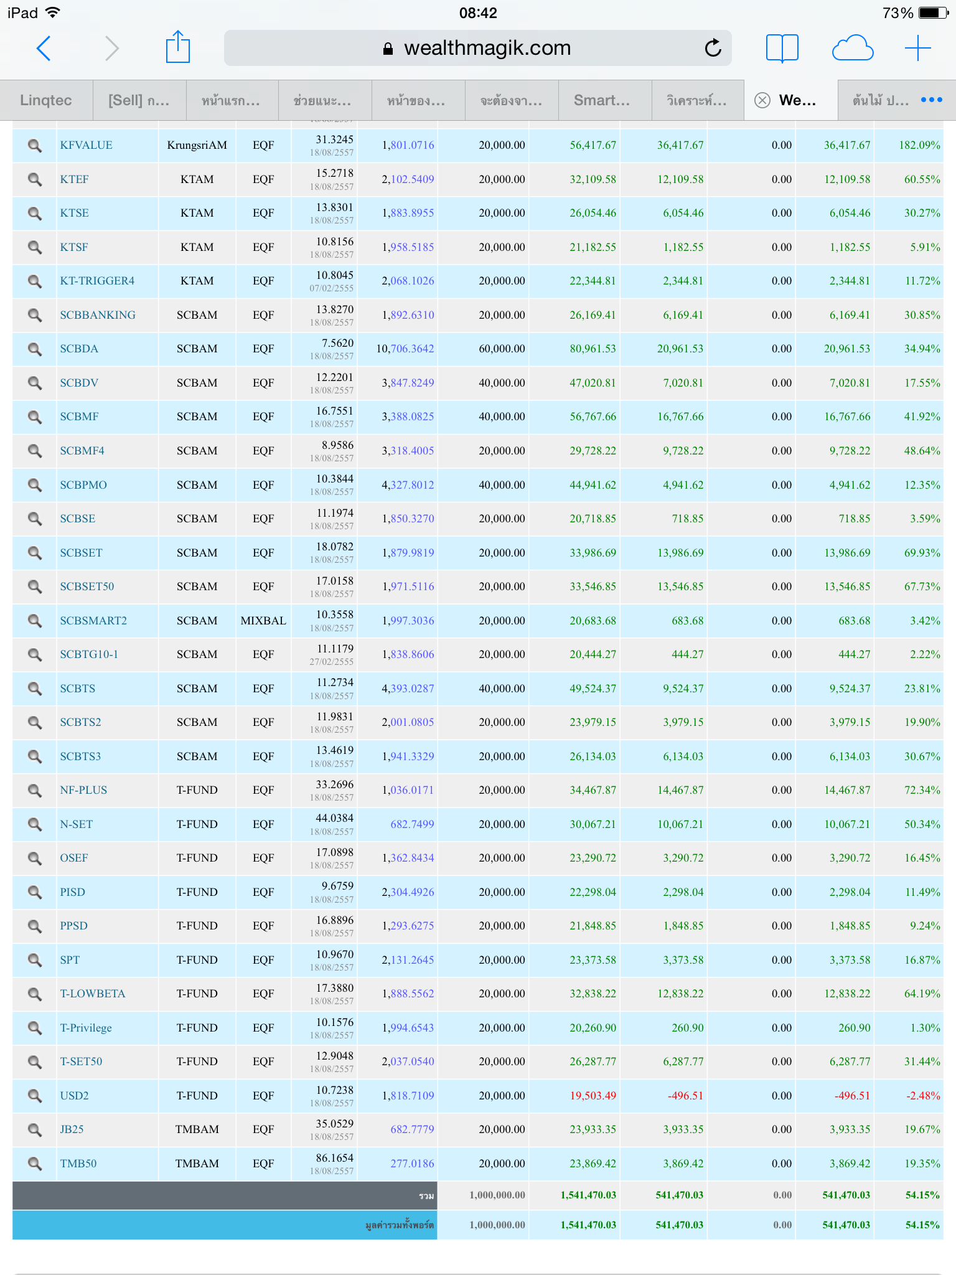956x1275 pixels.
Task: Click the magnifier icon for SCBDA
Action: pyautogui.click(x=35, y=349)
